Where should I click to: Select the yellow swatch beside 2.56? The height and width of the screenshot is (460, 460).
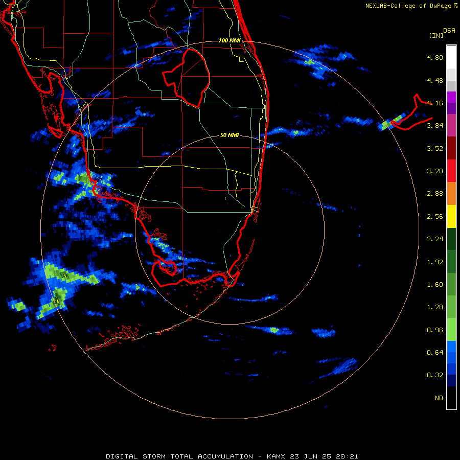click(451, 217)
